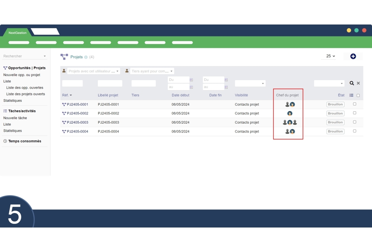Open the Visibilité filter dropdown
Viewport: 372px width, 252px height.
250,84
